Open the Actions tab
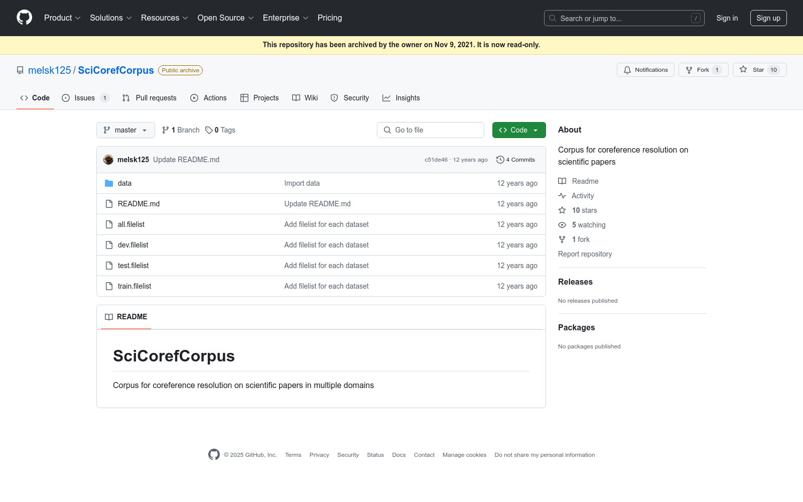The image size is (803, 502). [x=208, y=98]
